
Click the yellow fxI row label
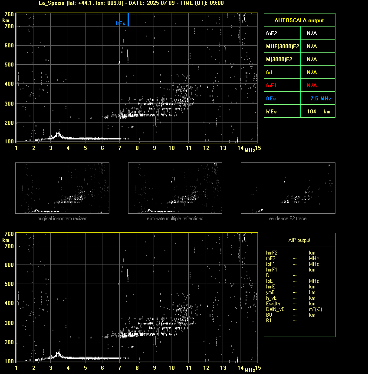(x=269, y=73)
